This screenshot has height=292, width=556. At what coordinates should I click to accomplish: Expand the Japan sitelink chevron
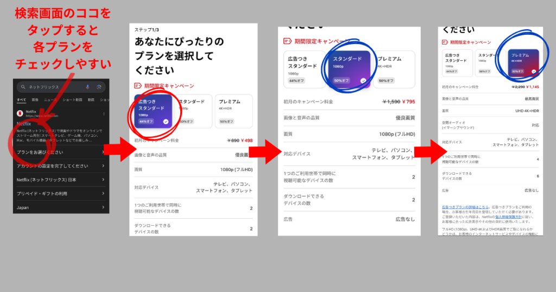[103, 207]
